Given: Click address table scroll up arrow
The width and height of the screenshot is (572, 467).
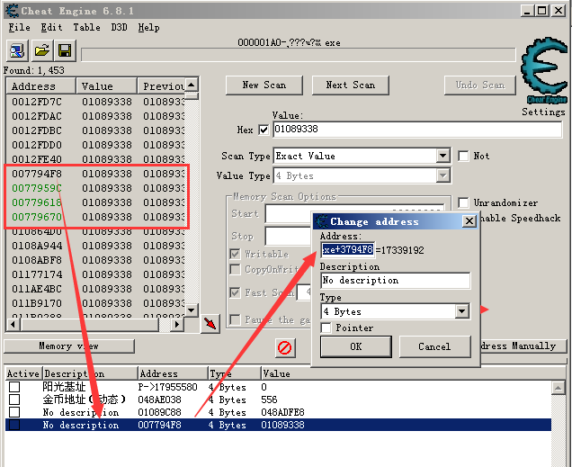Looking at the screenshot, I should 559,388.
